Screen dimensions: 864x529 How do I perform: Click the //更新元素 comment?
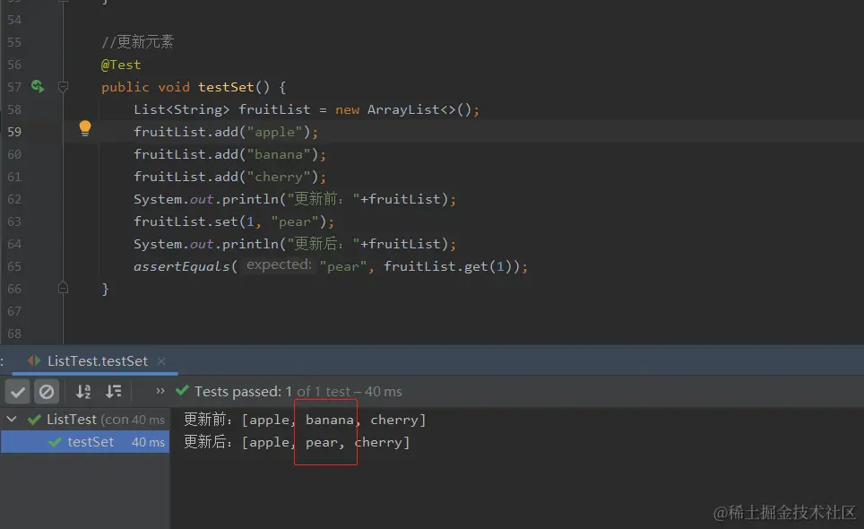pos(138,42)
